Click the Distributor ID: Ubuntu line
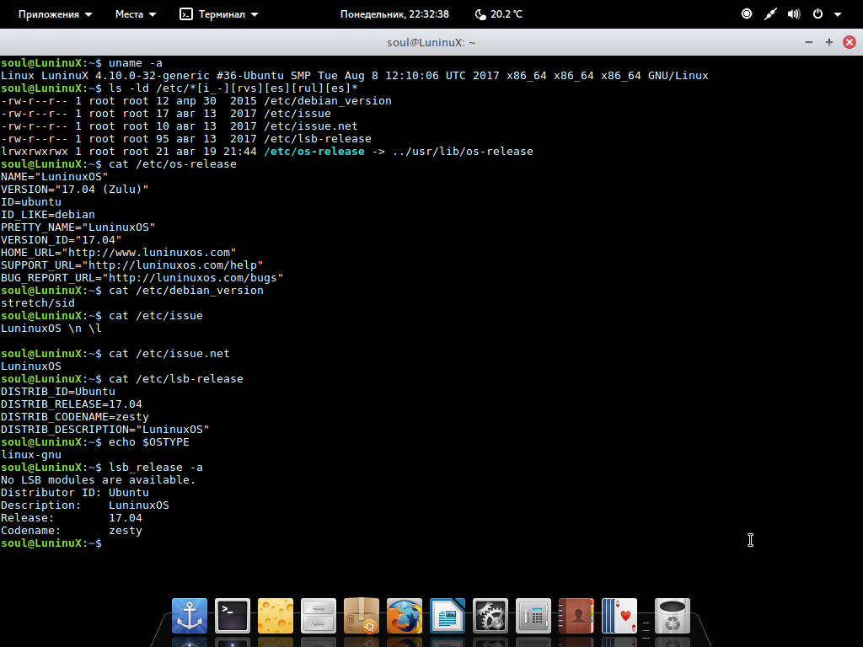The width and height of the screenshot is (863, 647). (75, 493)
